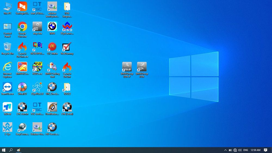Viewport: 272px width, 153px height.
Task: Click the ESysPlus3.8 shortcut
Action: click(x=37, y=89)
